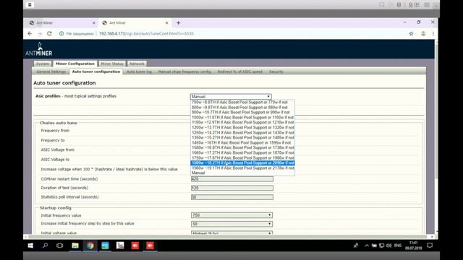Click the CGMiner restart time field

231,179
